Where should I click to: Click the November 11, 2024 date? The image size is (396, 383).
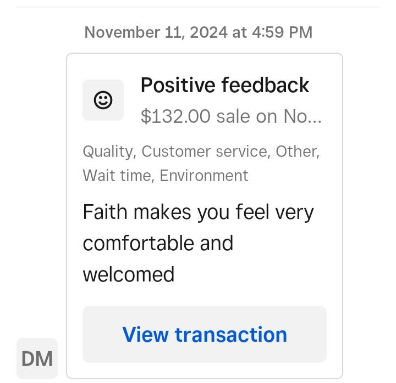tap(156, 32)
